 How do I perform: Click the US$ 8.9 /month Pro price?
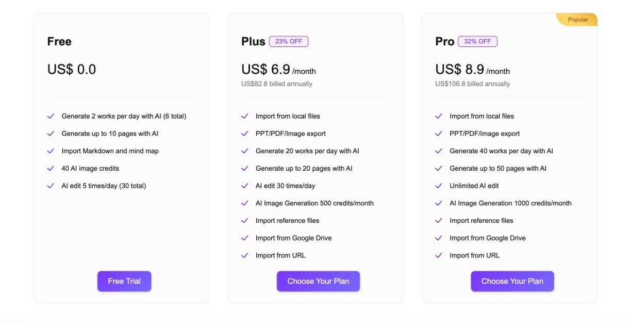pyautogui.click(x=472, y=70)
